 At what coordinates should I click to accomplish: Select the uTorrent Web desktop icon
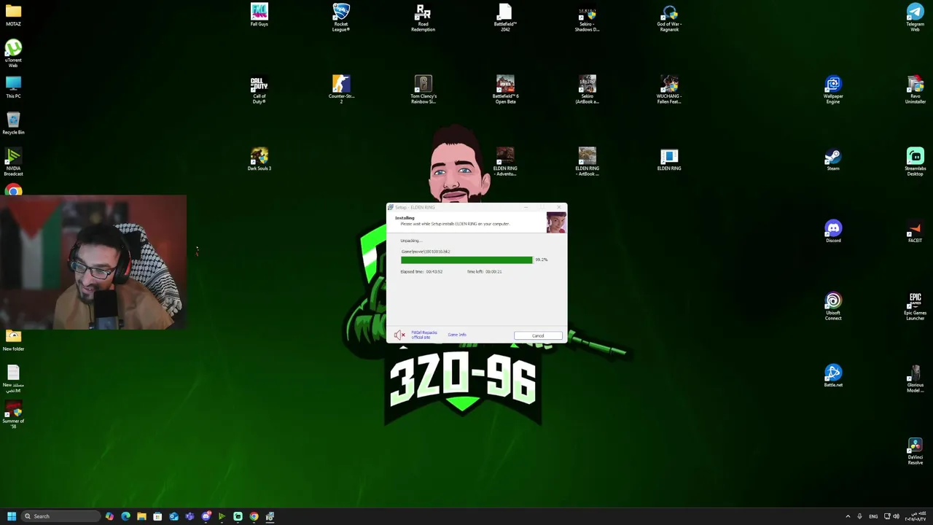13,54
